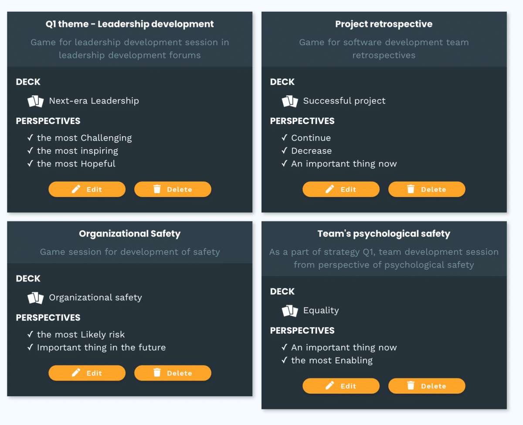Click the trash icon on Project retrospective card
This screenshot has height=425, width=523.
click(x=411, y=189)
